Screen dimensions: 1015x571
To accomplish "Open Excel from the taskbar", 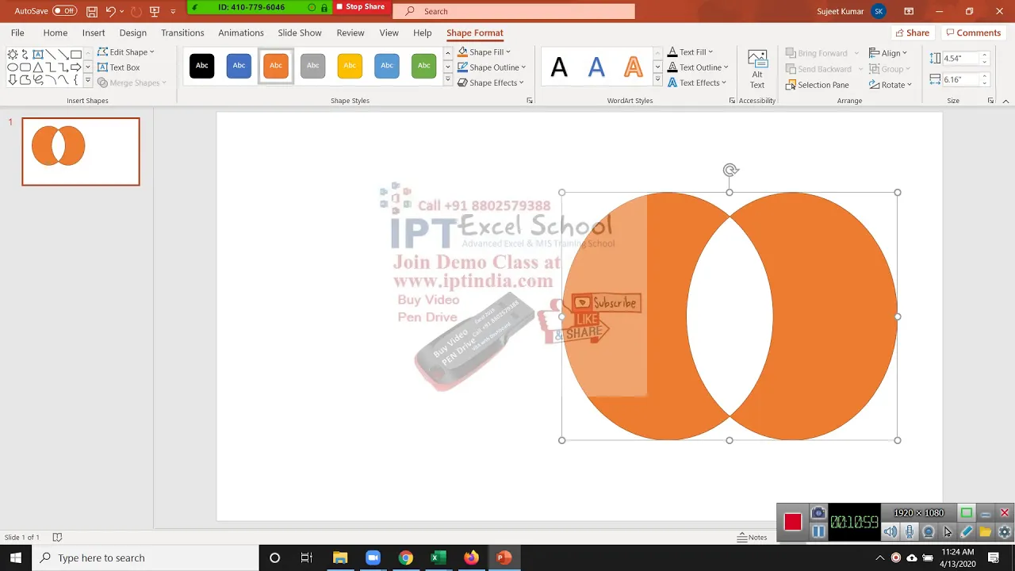I will (438, 558).
